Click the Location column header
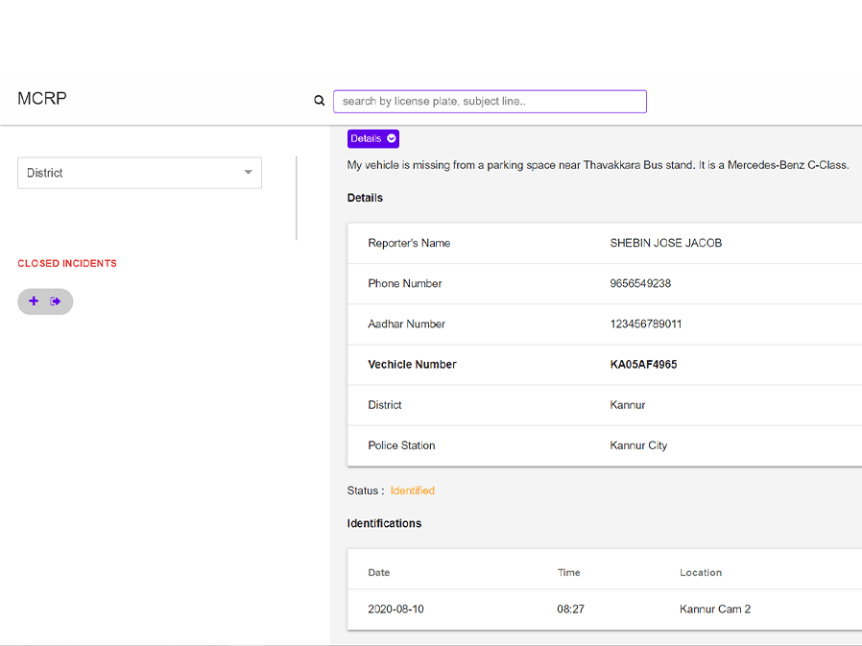862x646 pixels. pos(701,573)
